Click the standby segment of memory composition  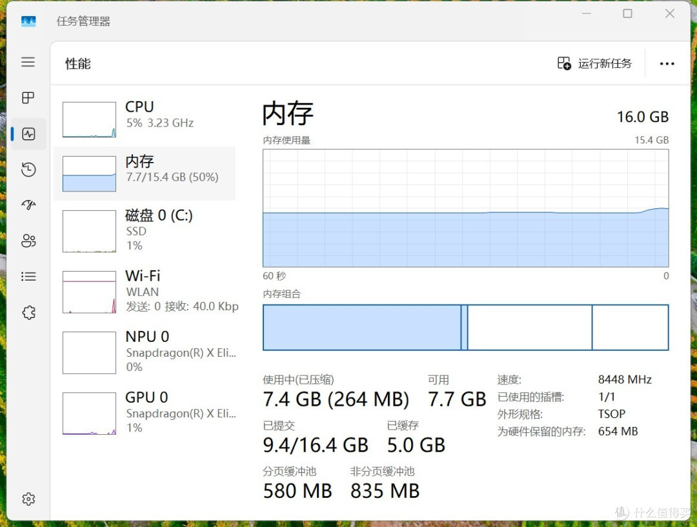530,328
